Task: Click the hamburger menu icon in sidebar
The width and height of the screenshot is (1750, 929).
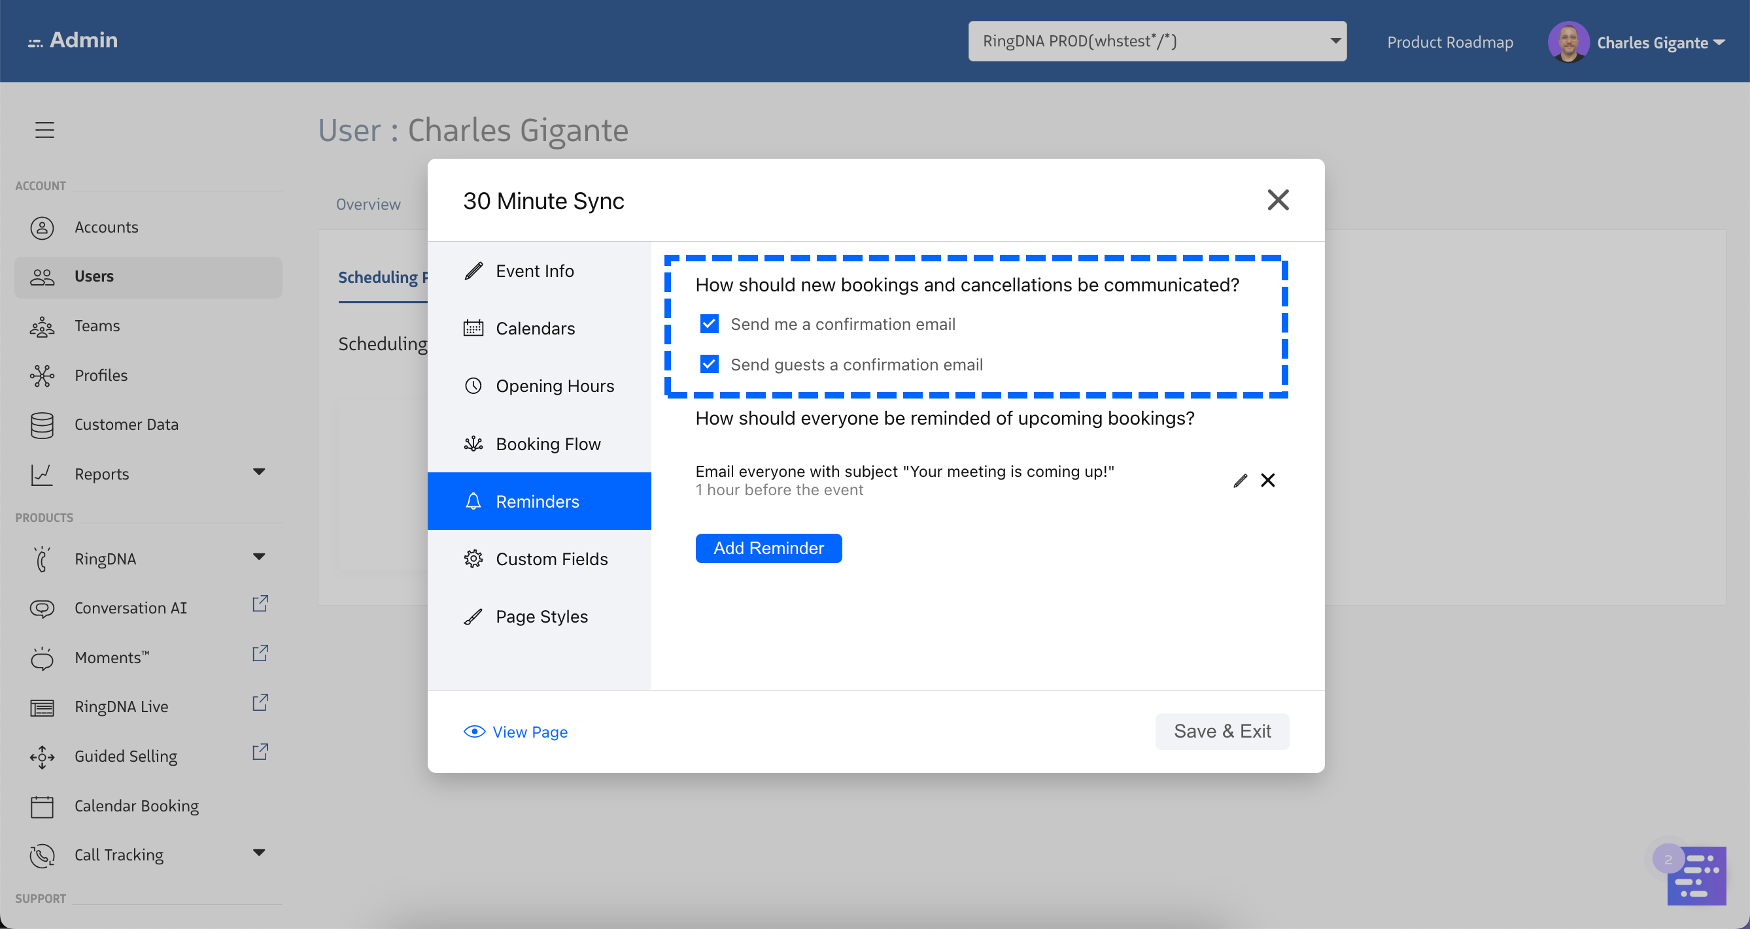Action: pos(45,129)
